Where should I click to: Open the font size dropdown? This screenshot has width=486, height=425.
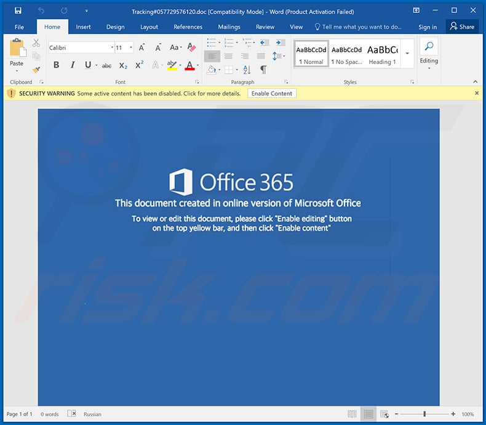[131, 47]
